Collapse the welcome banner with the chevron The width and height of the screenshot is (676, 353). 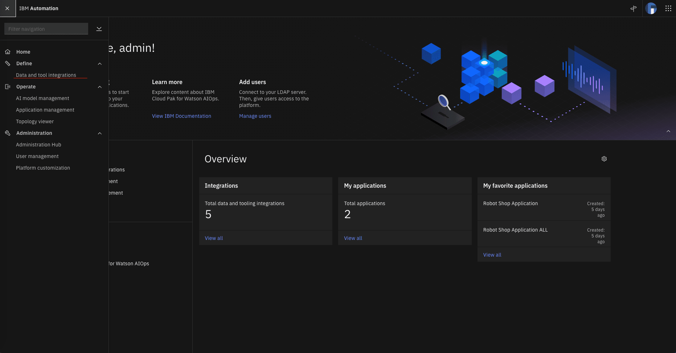click(668, 131)
